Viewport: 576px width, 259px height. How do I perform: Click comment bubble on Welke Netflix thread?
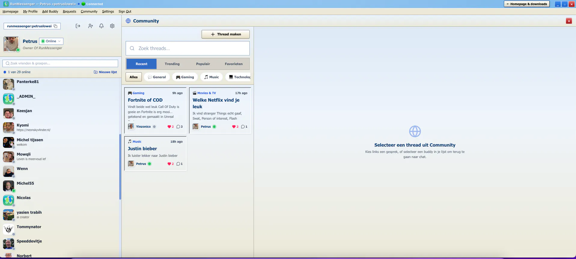243,127
